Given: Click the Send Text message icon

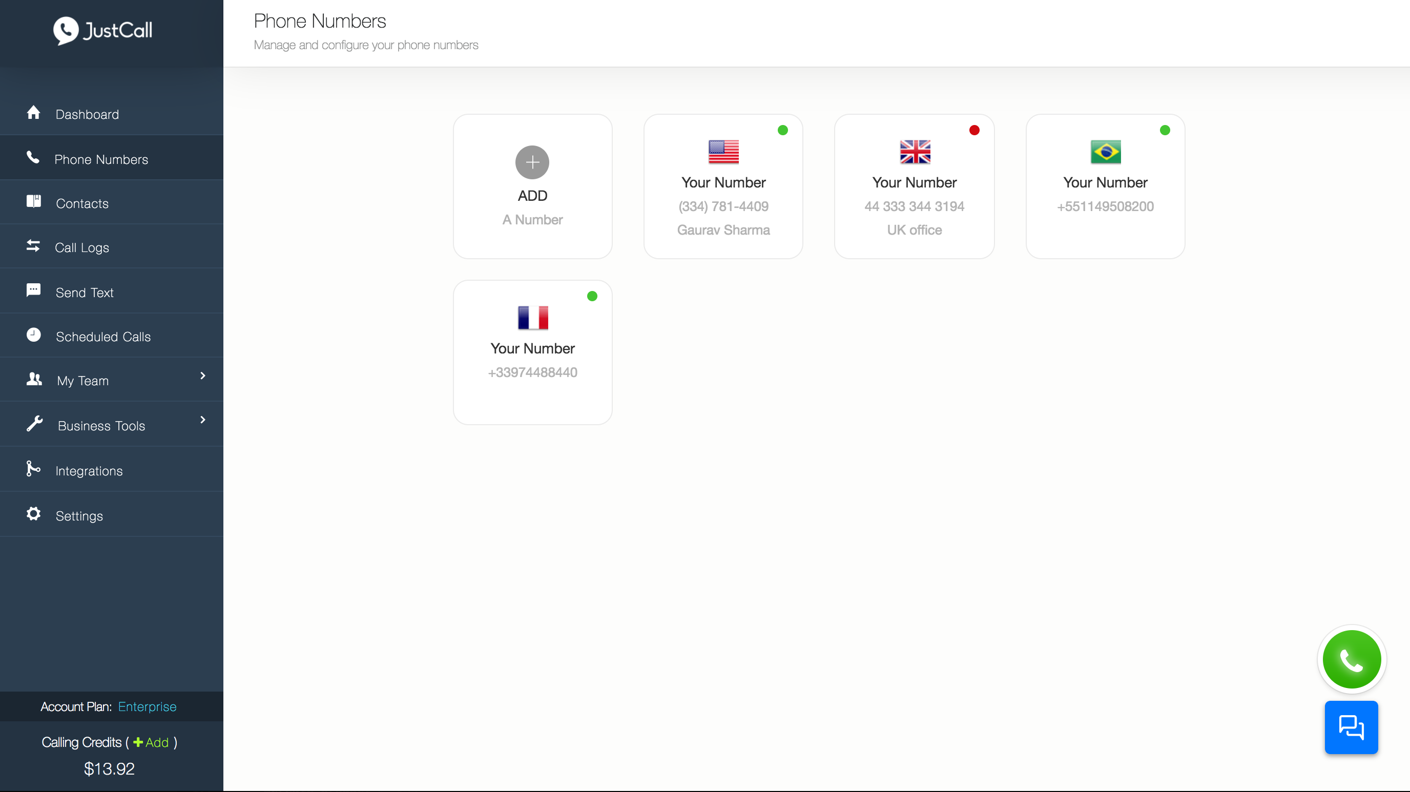Looking at the screenshot, I should [33, 290].
